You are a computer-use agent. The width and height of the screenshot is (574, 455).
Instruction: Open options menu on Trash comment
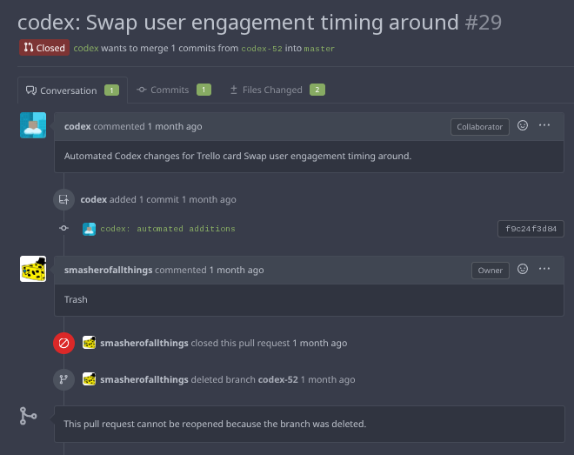pyautogui.click(x=544, y=269)
